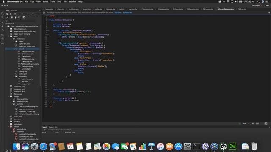This screenshot has width=271, height=152.
Task: Select CKContainer.php in the file tree
Action: [28, 52]
